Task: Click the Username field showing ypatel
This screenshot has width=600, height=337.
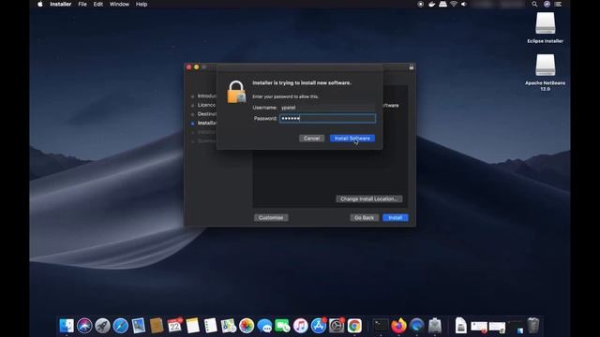Action: pos(327,108)
